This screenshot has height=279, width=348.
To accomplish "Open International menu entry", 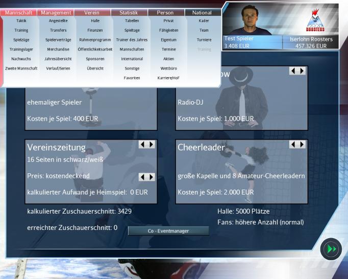I will click(132, 59).
